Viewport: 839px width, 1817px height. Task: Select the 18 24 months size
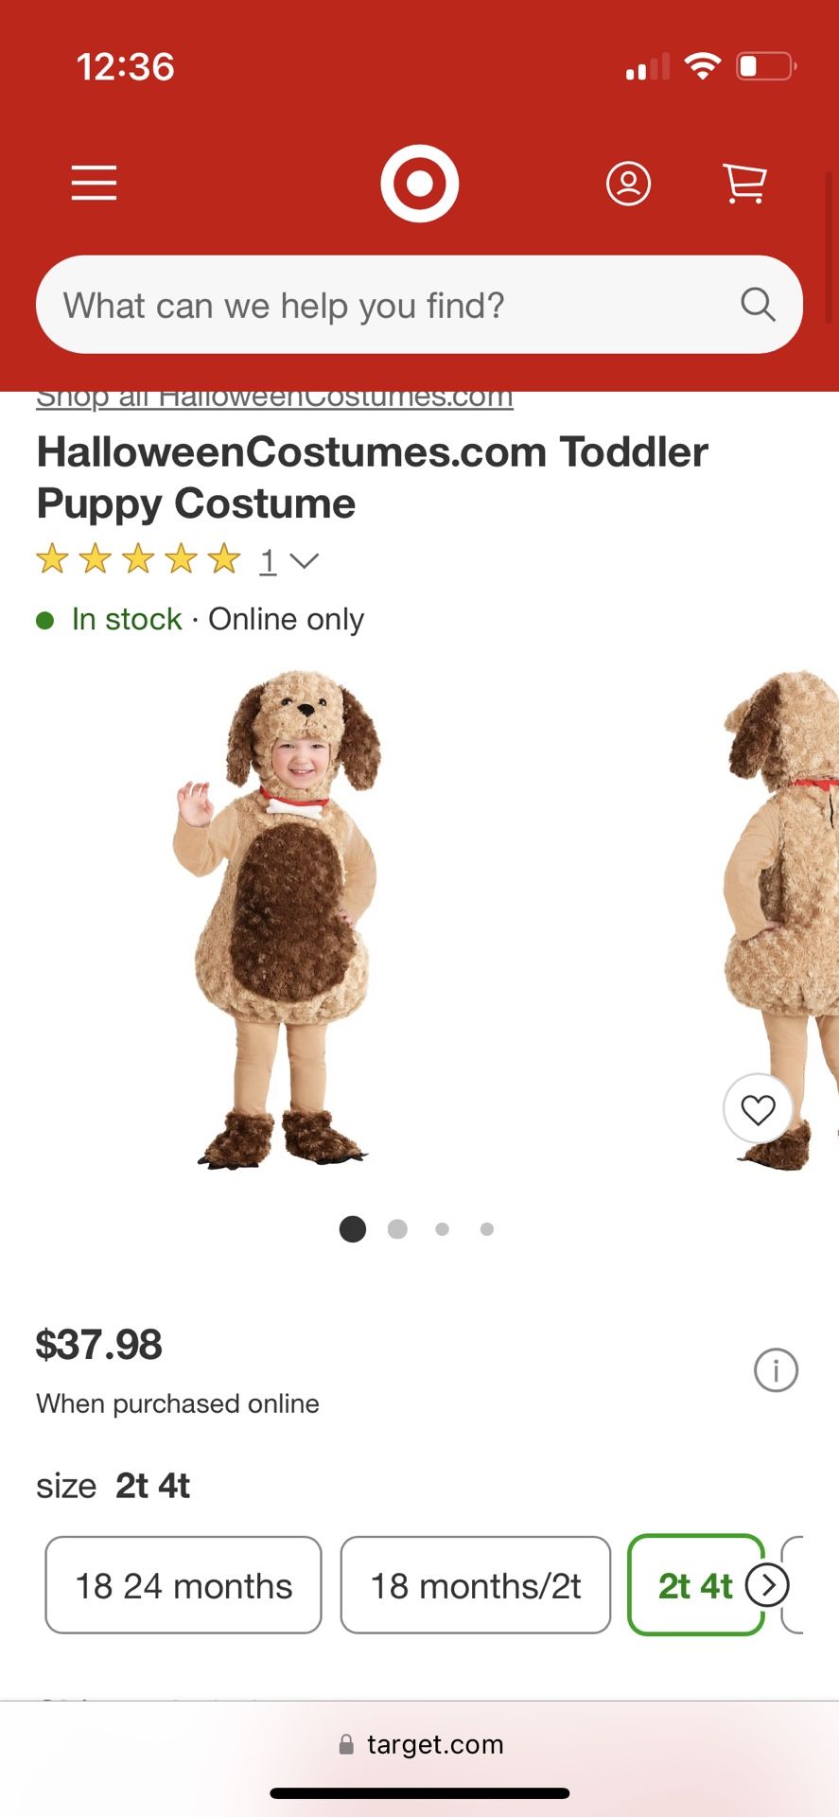(184, 1585)
